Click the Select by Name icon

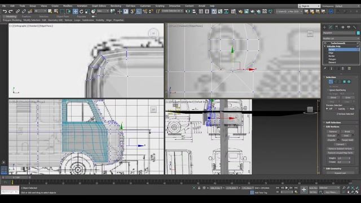tap(56, 11)
